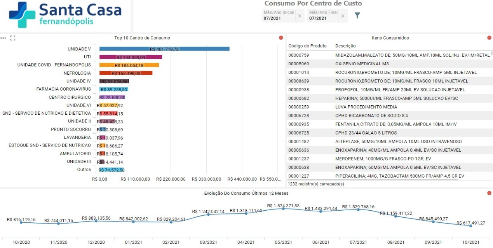Select the UTI consumption bar

pyautogui.click(x=131, y=57)
